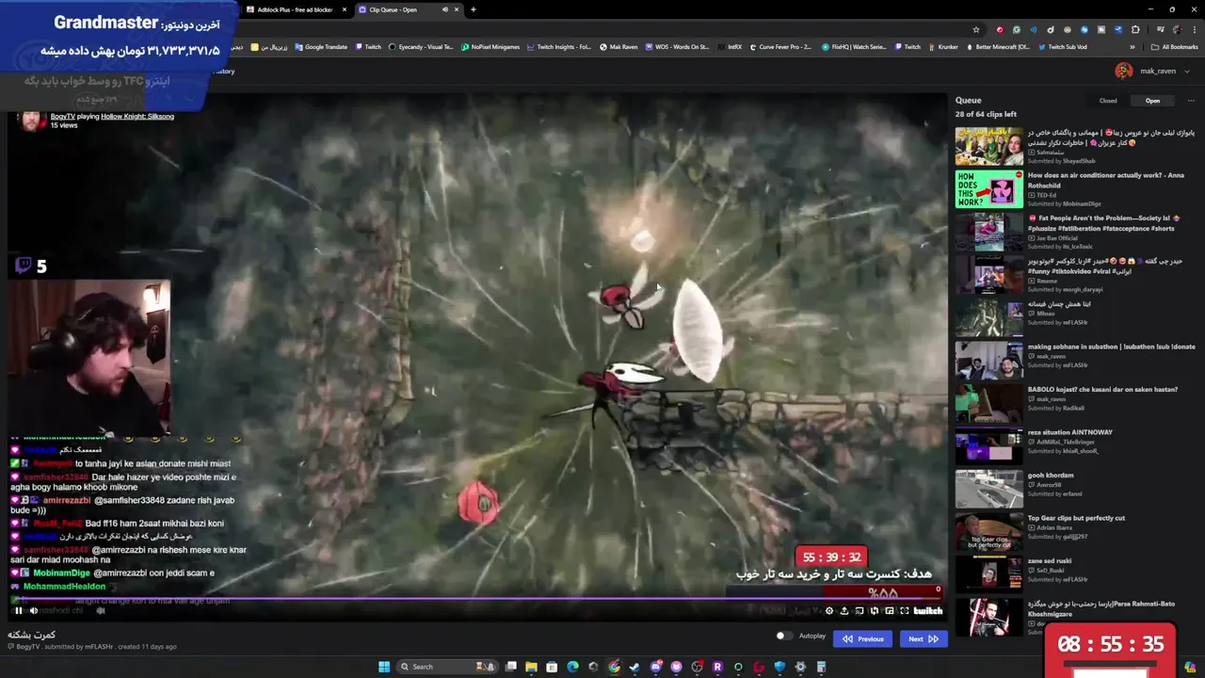Open 'Top Gear clips but perfectly cut'
This screenshot has height=678, width=1205.
1076,518
